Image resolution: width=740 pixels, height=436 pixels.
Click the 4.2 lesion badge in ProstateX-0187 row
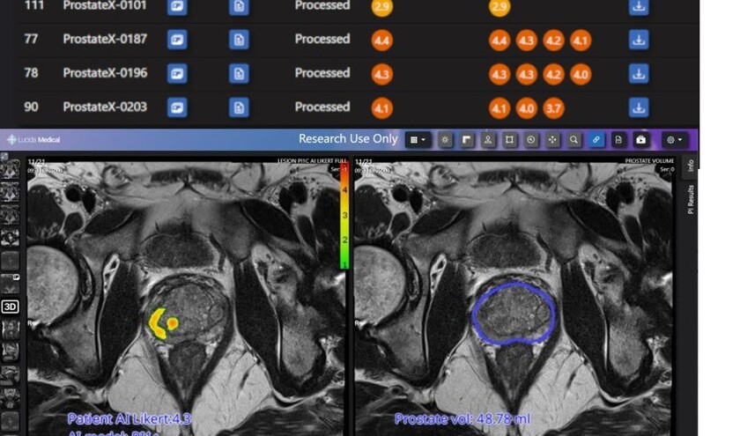[x=553, y=41]
